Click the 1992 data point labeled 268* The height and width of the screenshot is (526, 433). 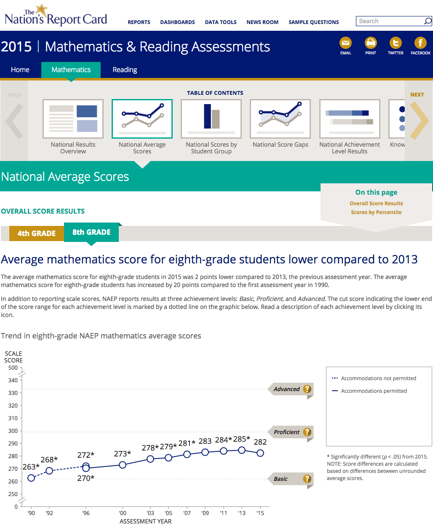49,471
